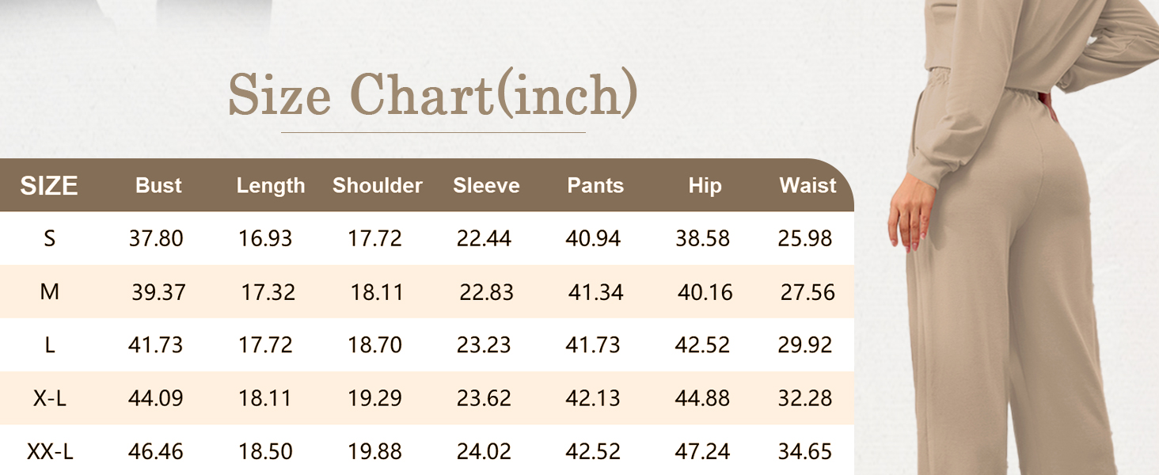Click the hip value 44.88
1159x475 pixels.
[702, 398]
